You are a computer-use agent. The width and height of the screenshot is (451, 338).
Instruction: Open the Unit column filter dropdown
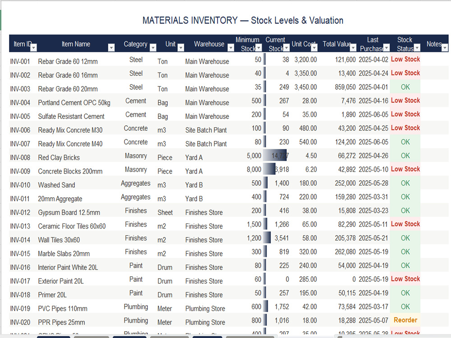coord(181,48)
